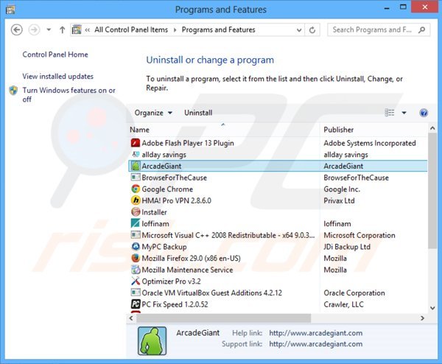Click the HMA! Pro VPN icon

(x=136, y=200)
